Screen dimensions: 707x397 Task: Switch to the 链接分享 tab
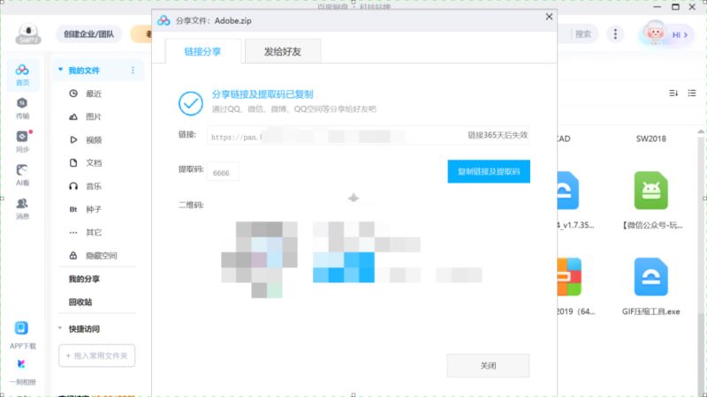pyautogui.click(x=203, y=51)
